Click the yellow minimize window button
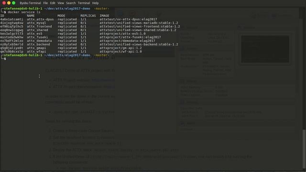The width and height of the screenshot is (306, 172). point(9,3)
